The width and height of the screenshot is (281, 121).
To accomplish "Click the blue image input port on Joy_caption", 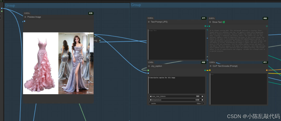I will point(148,73).
